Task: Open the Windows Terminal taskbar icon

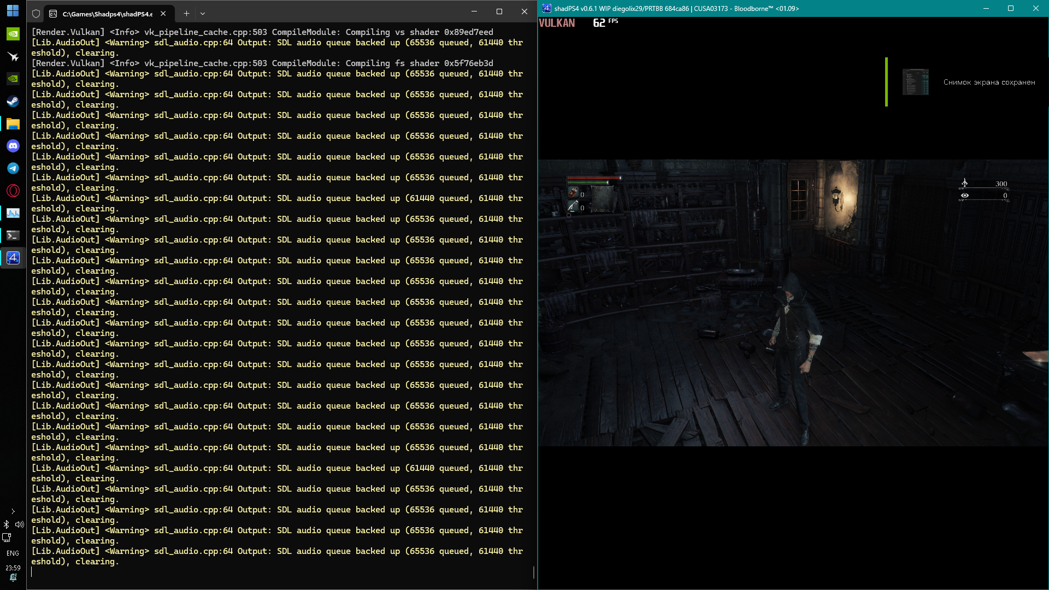Action: click(13, 235)
